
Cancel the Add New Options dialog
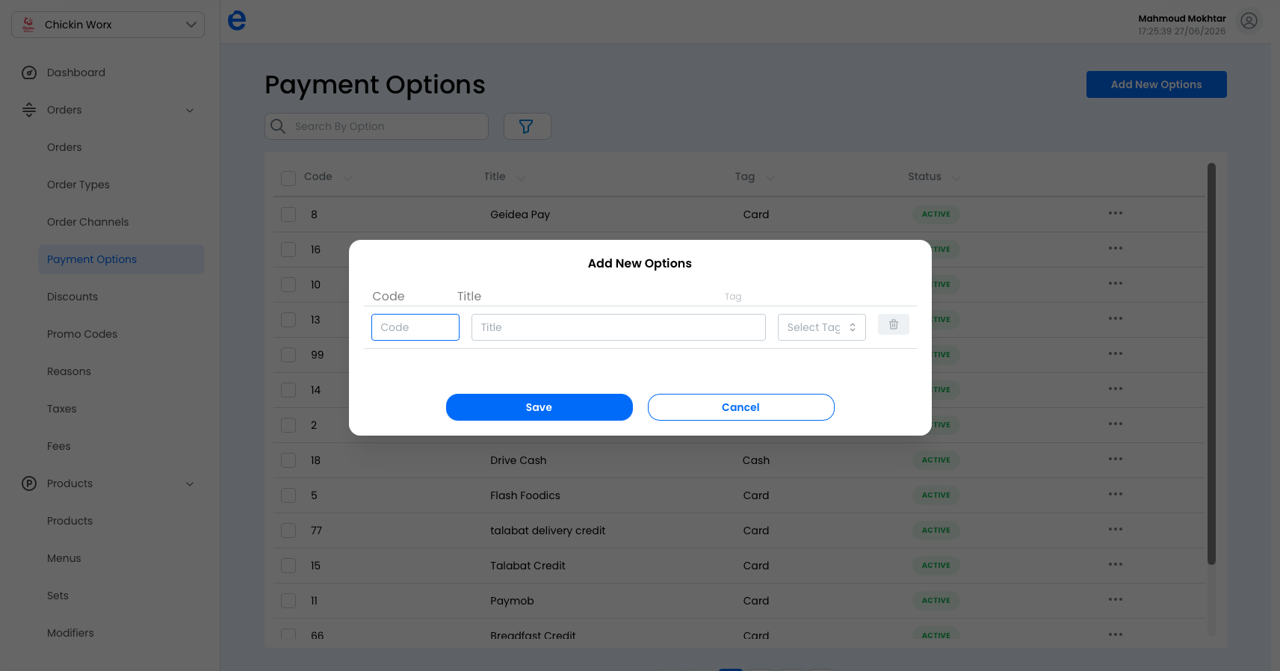point(741,407)
